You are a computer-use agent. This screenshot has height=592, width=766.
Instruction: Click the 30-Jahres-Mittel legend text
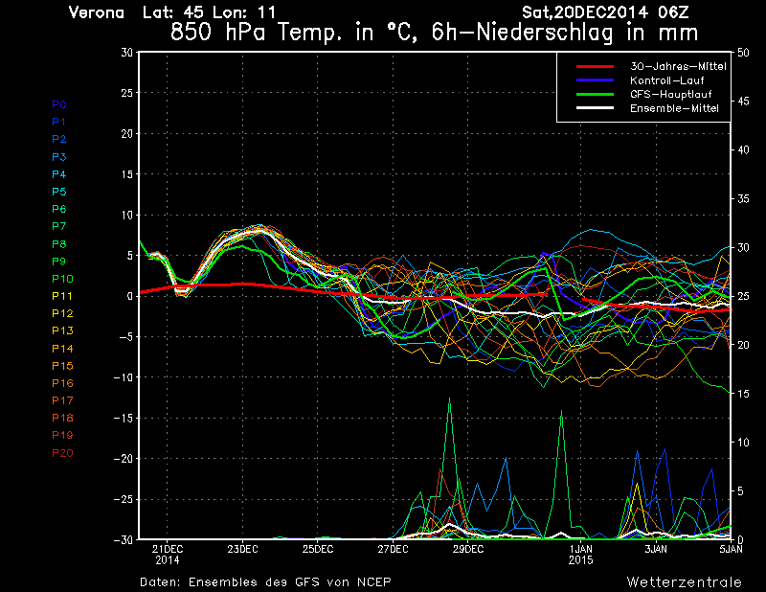point(678,66)
